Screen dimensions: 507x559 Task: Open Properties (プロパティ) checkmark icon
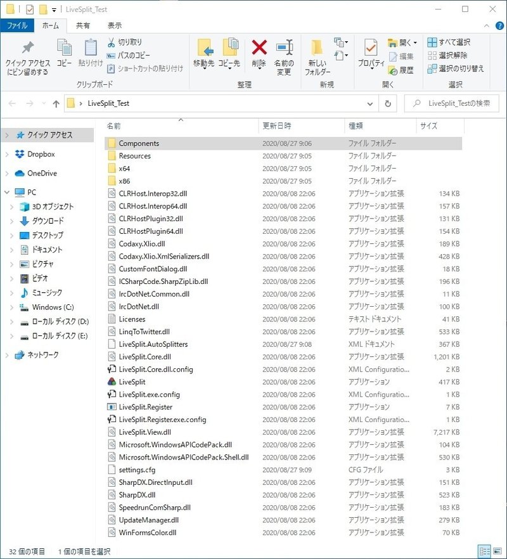tap(371, 48)
